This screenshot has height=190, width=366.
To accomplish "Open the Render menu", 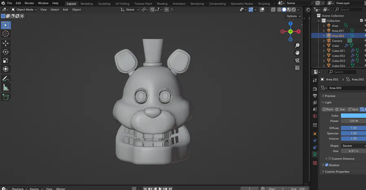I will pyautogui.click(x=29, y=3).
